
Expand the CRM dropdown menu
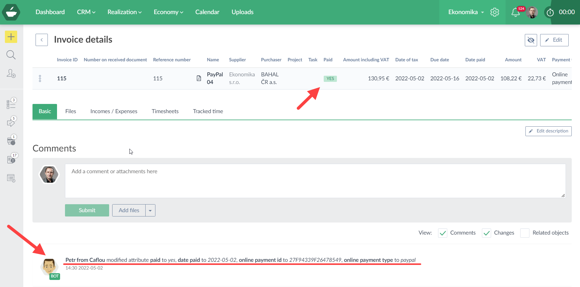point(86,12)
